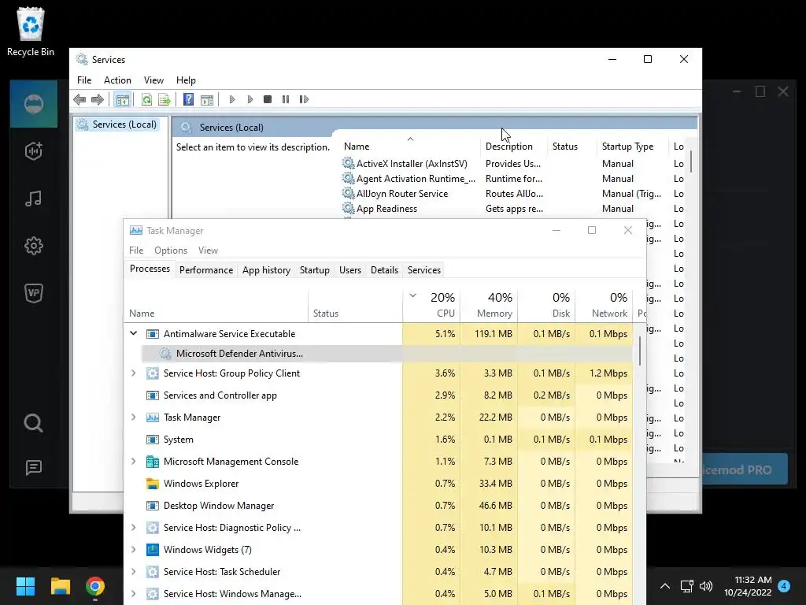Screen dimensions: 806x605
Task: Open Voicemod settings gear in sidebar
Action: 33,246
